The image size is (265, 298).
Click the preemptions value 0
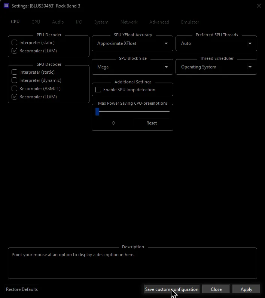pos(113,123)
